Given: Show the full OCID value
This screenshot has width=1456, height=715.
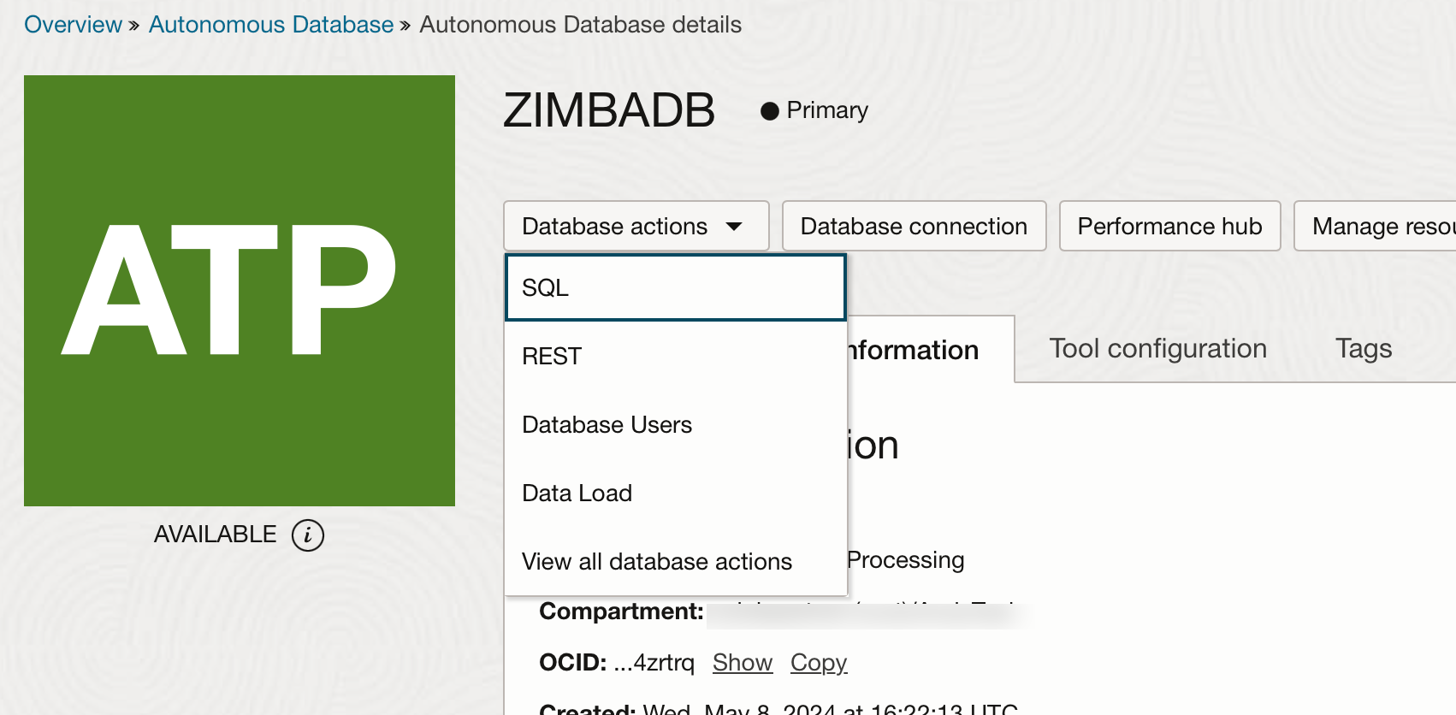Looking at the screenshot, I should [742, 663].
